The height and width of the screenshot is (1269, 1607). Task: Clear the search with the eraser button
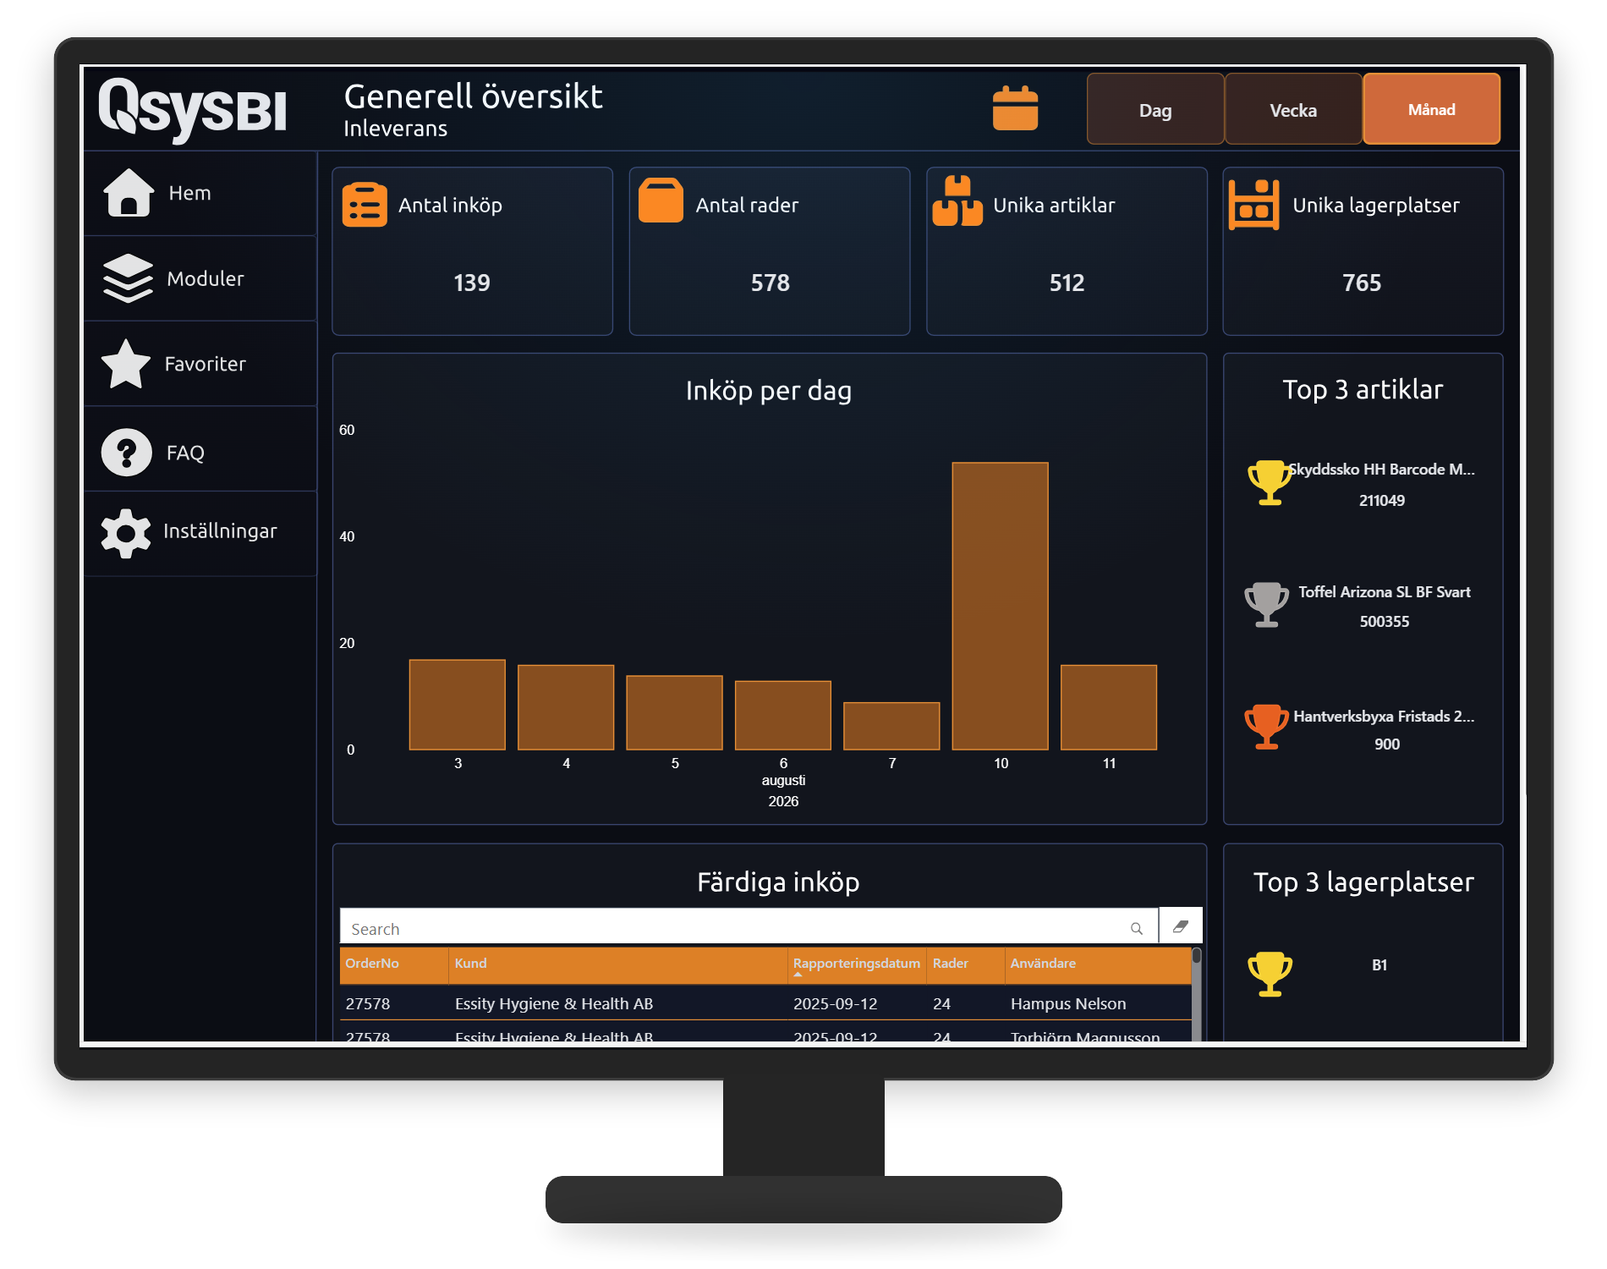[1181, 926]
